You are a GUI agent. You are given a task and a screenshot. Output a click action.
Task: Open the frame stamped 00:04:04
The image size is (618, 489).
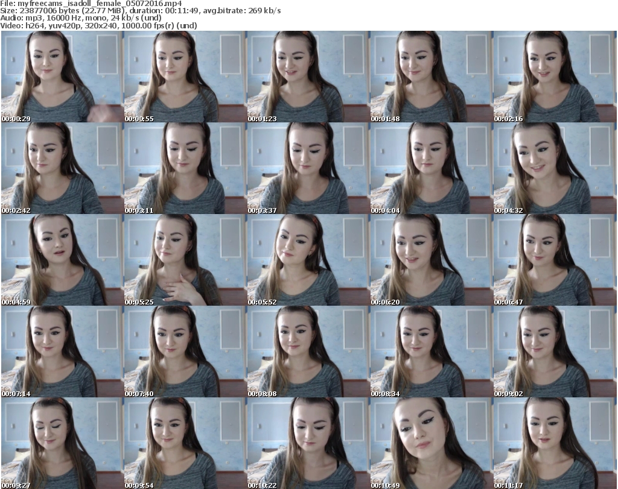[431, 168]
